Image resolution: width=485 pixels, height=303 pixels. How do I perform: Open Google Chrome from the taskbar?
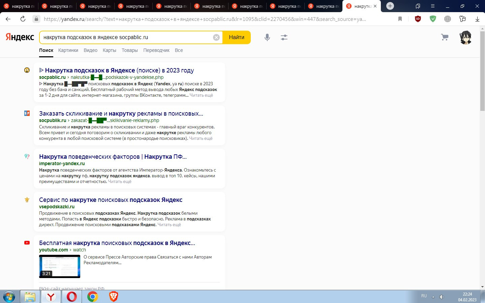(x=92, y=297)
